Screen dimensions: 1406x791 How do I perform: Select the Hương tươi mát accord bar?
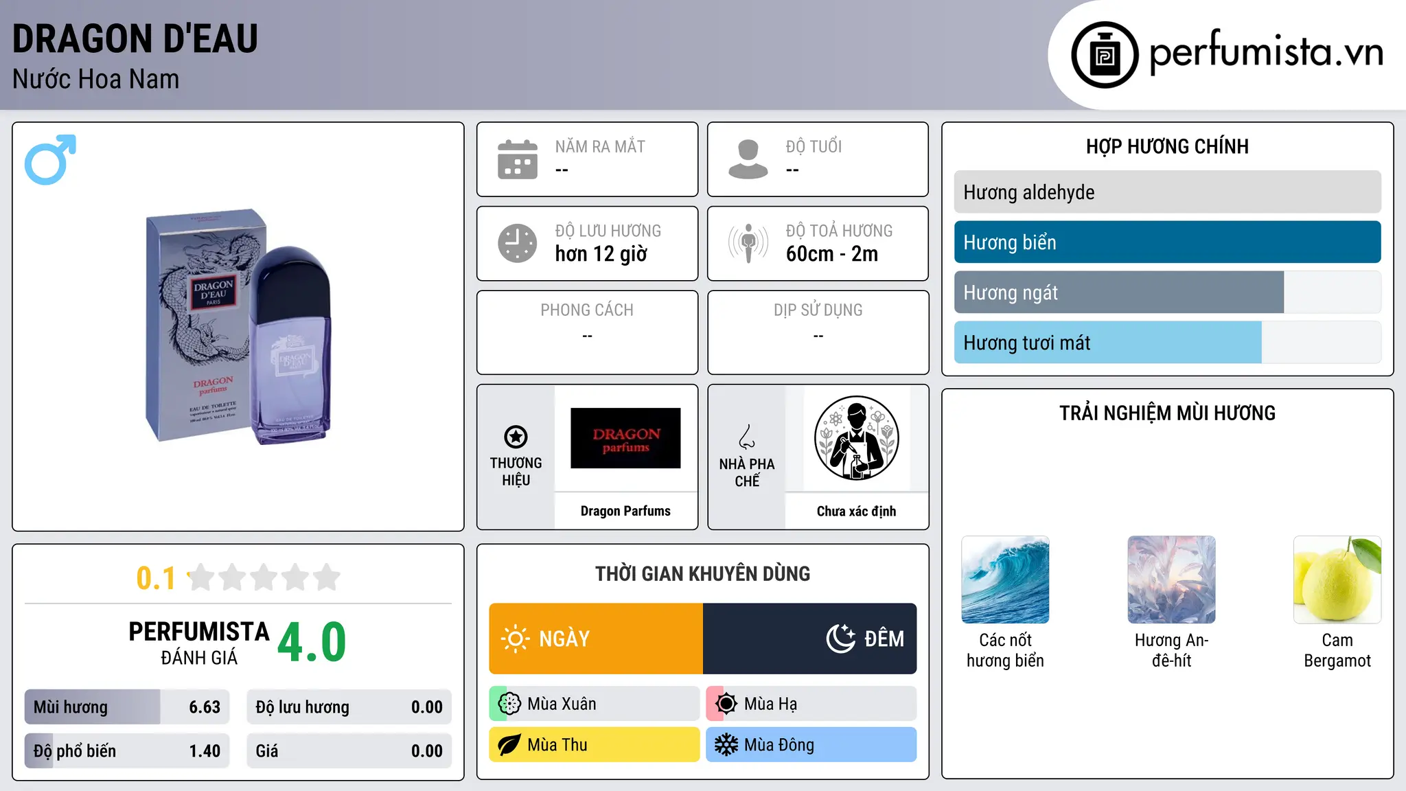click(x=1167, y=343)
